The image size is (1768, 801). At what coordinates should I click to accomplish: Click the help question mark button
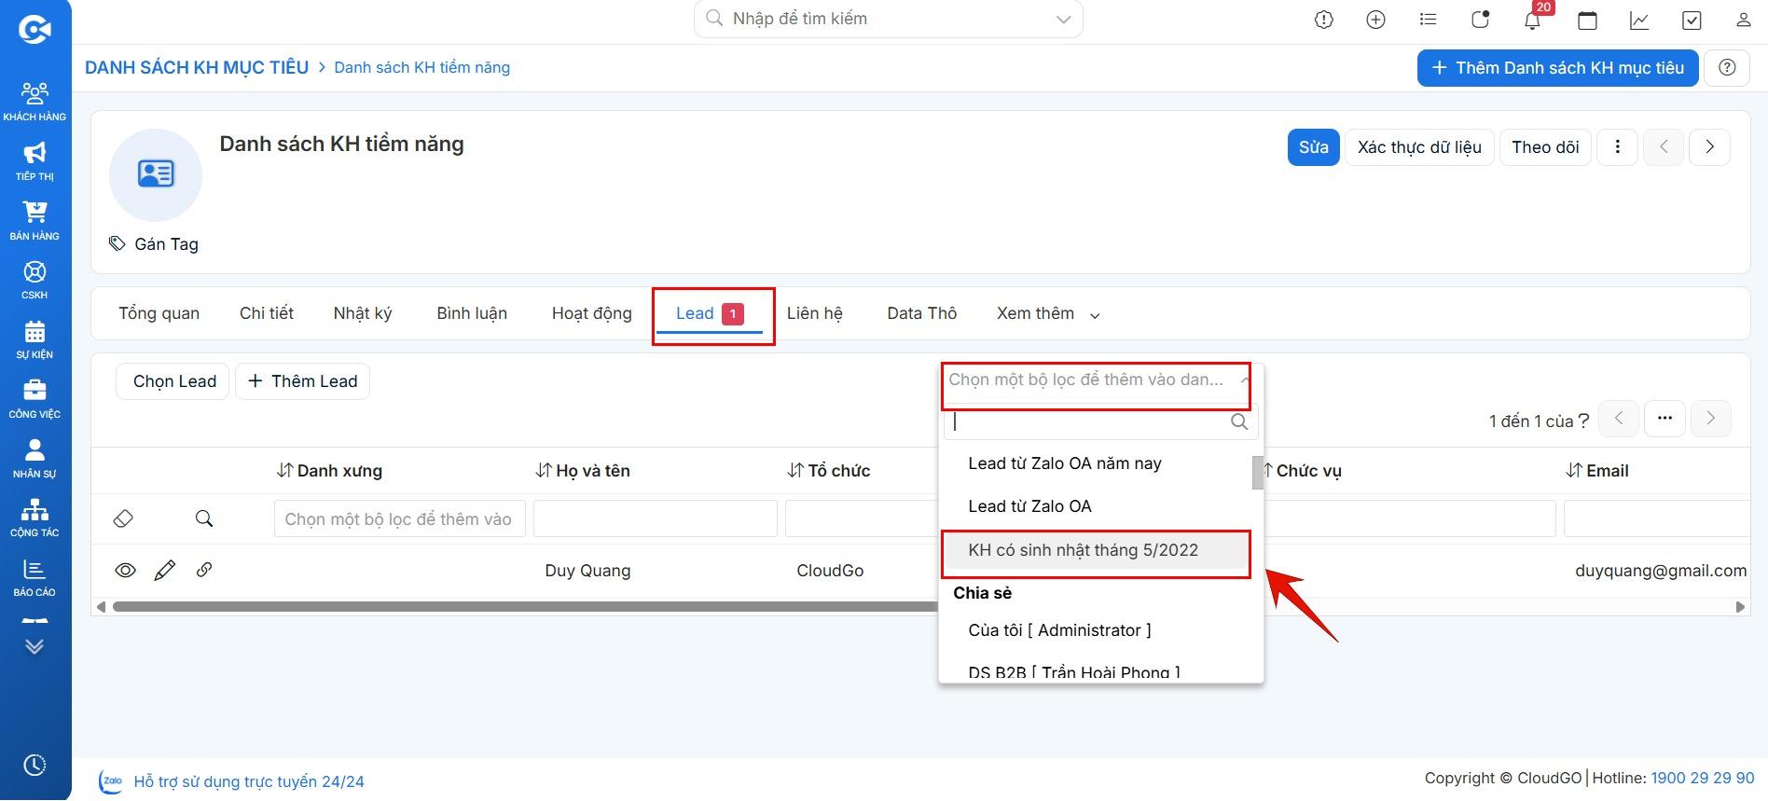pos(1727,68)
